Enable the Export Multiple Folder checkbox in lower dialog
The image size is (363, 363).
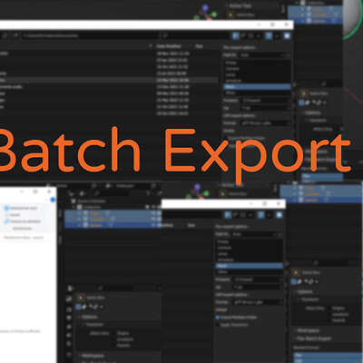[x=217, y=318]
